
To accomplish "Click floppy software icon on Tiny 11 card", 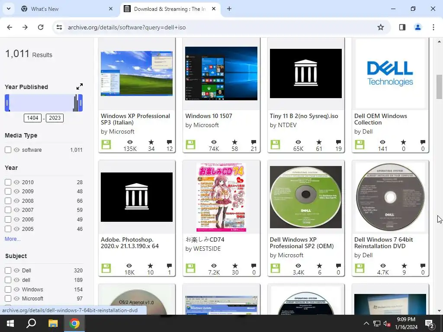I will coord(275,144).
